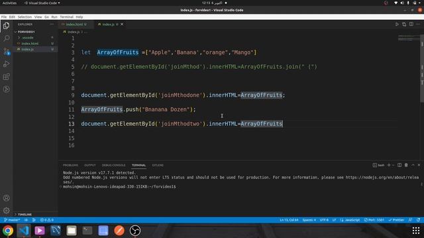Click the Split Terminal icon
Image resolution: width=424 pixels, height=238 pixels.
399,165
